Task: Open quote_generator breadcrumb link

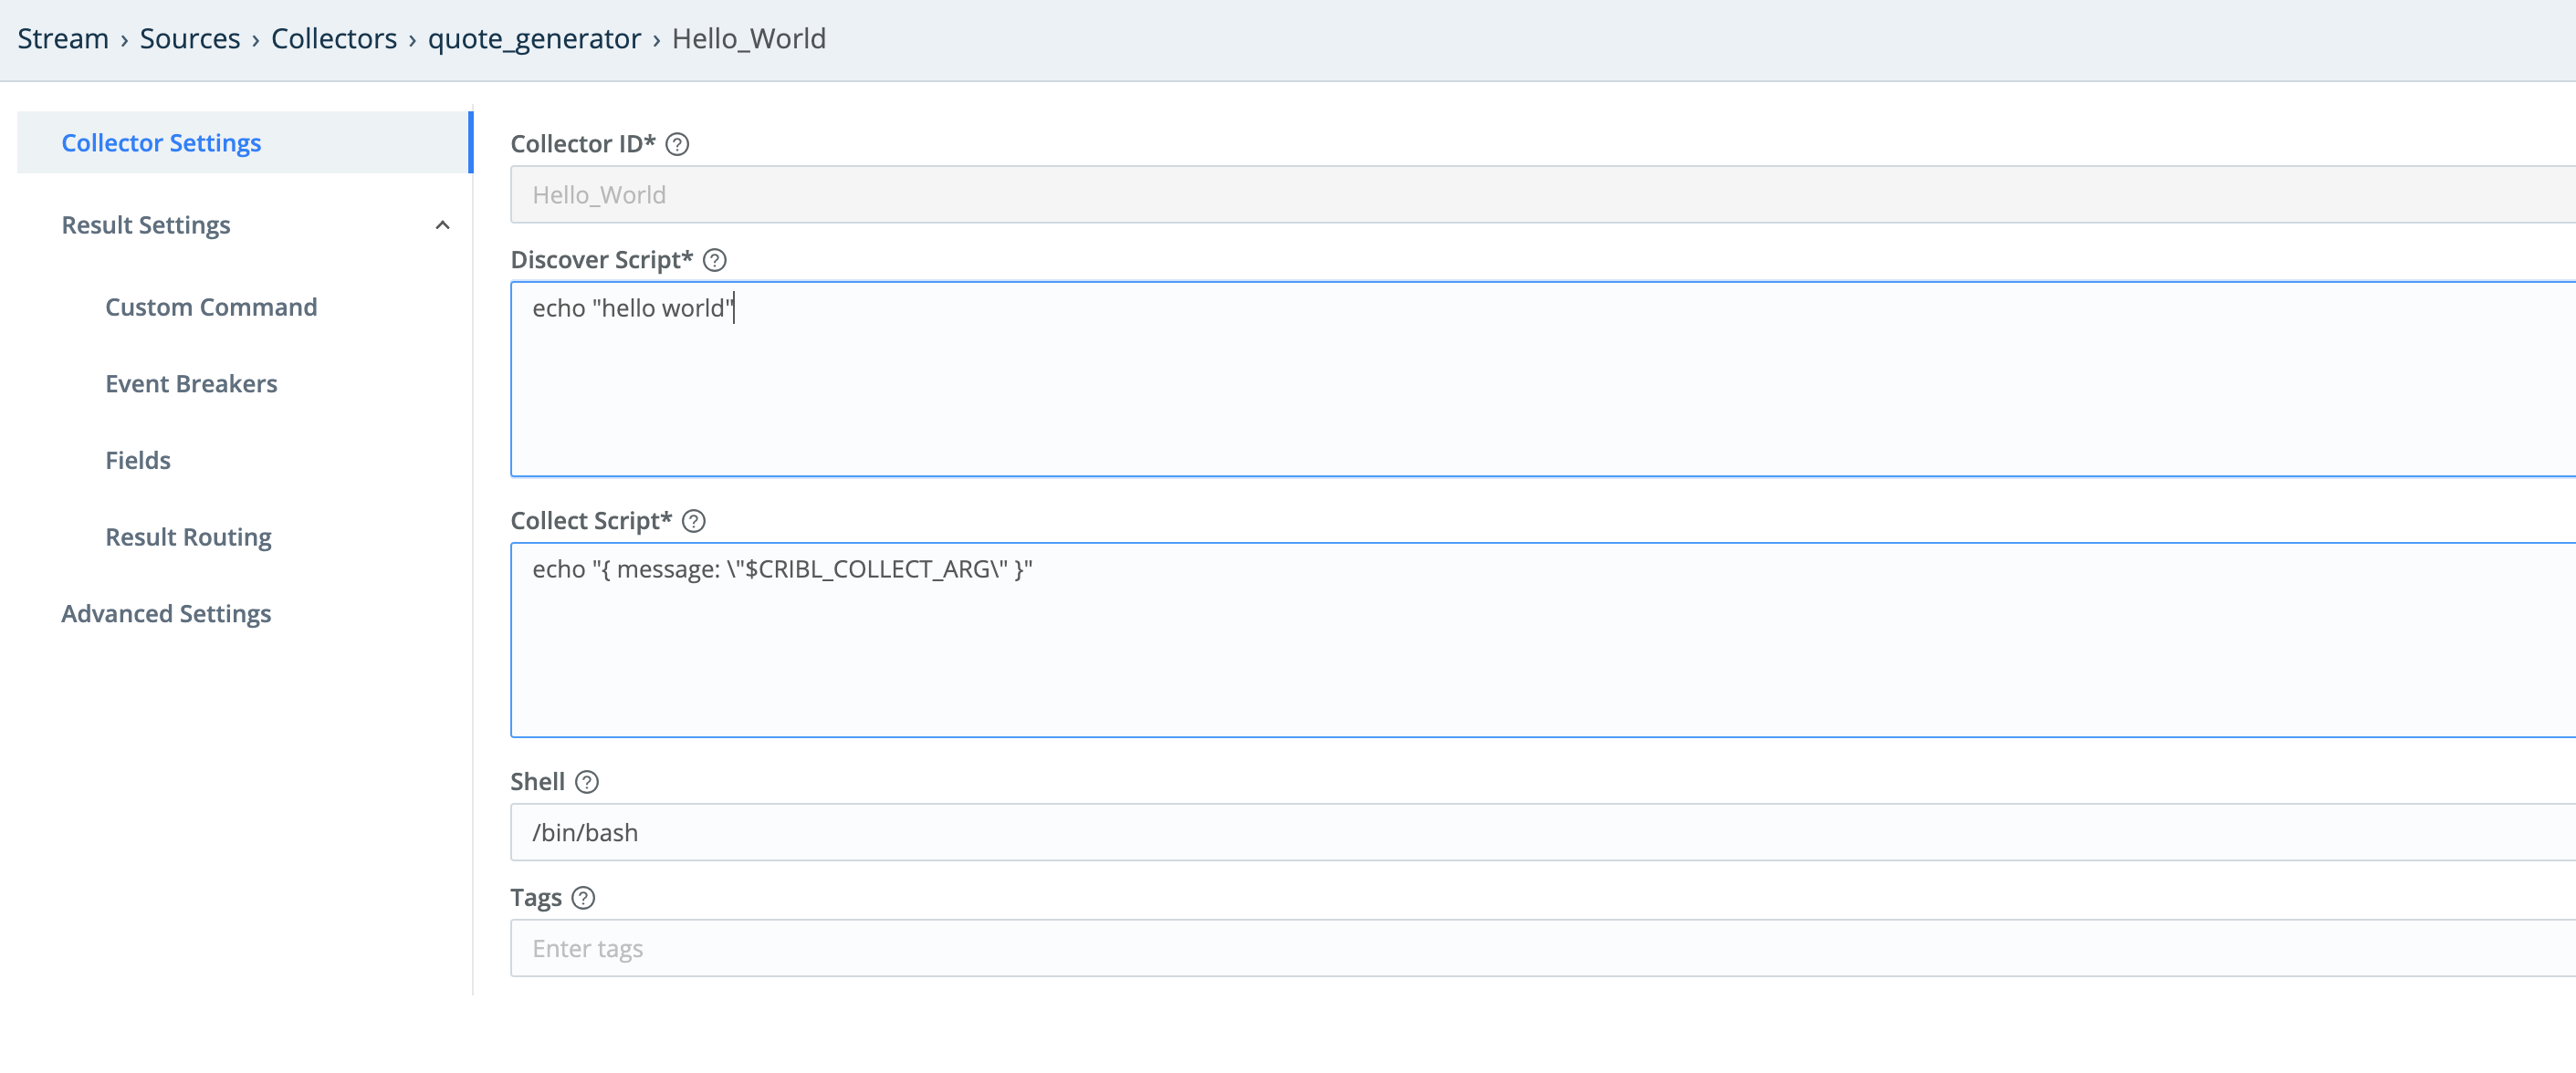Action: (534, 39)
